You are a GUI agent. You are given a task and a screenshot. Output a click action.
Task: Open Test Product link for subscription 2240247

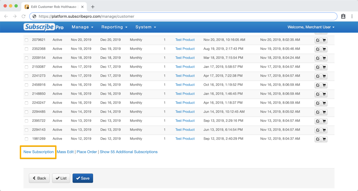185,103
